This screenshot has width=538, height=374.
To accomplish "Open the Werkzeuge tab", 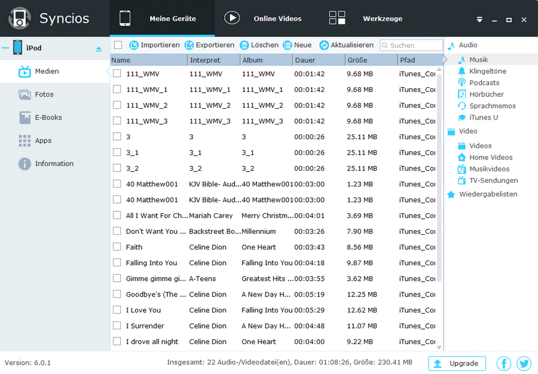I will coord(372,19).
